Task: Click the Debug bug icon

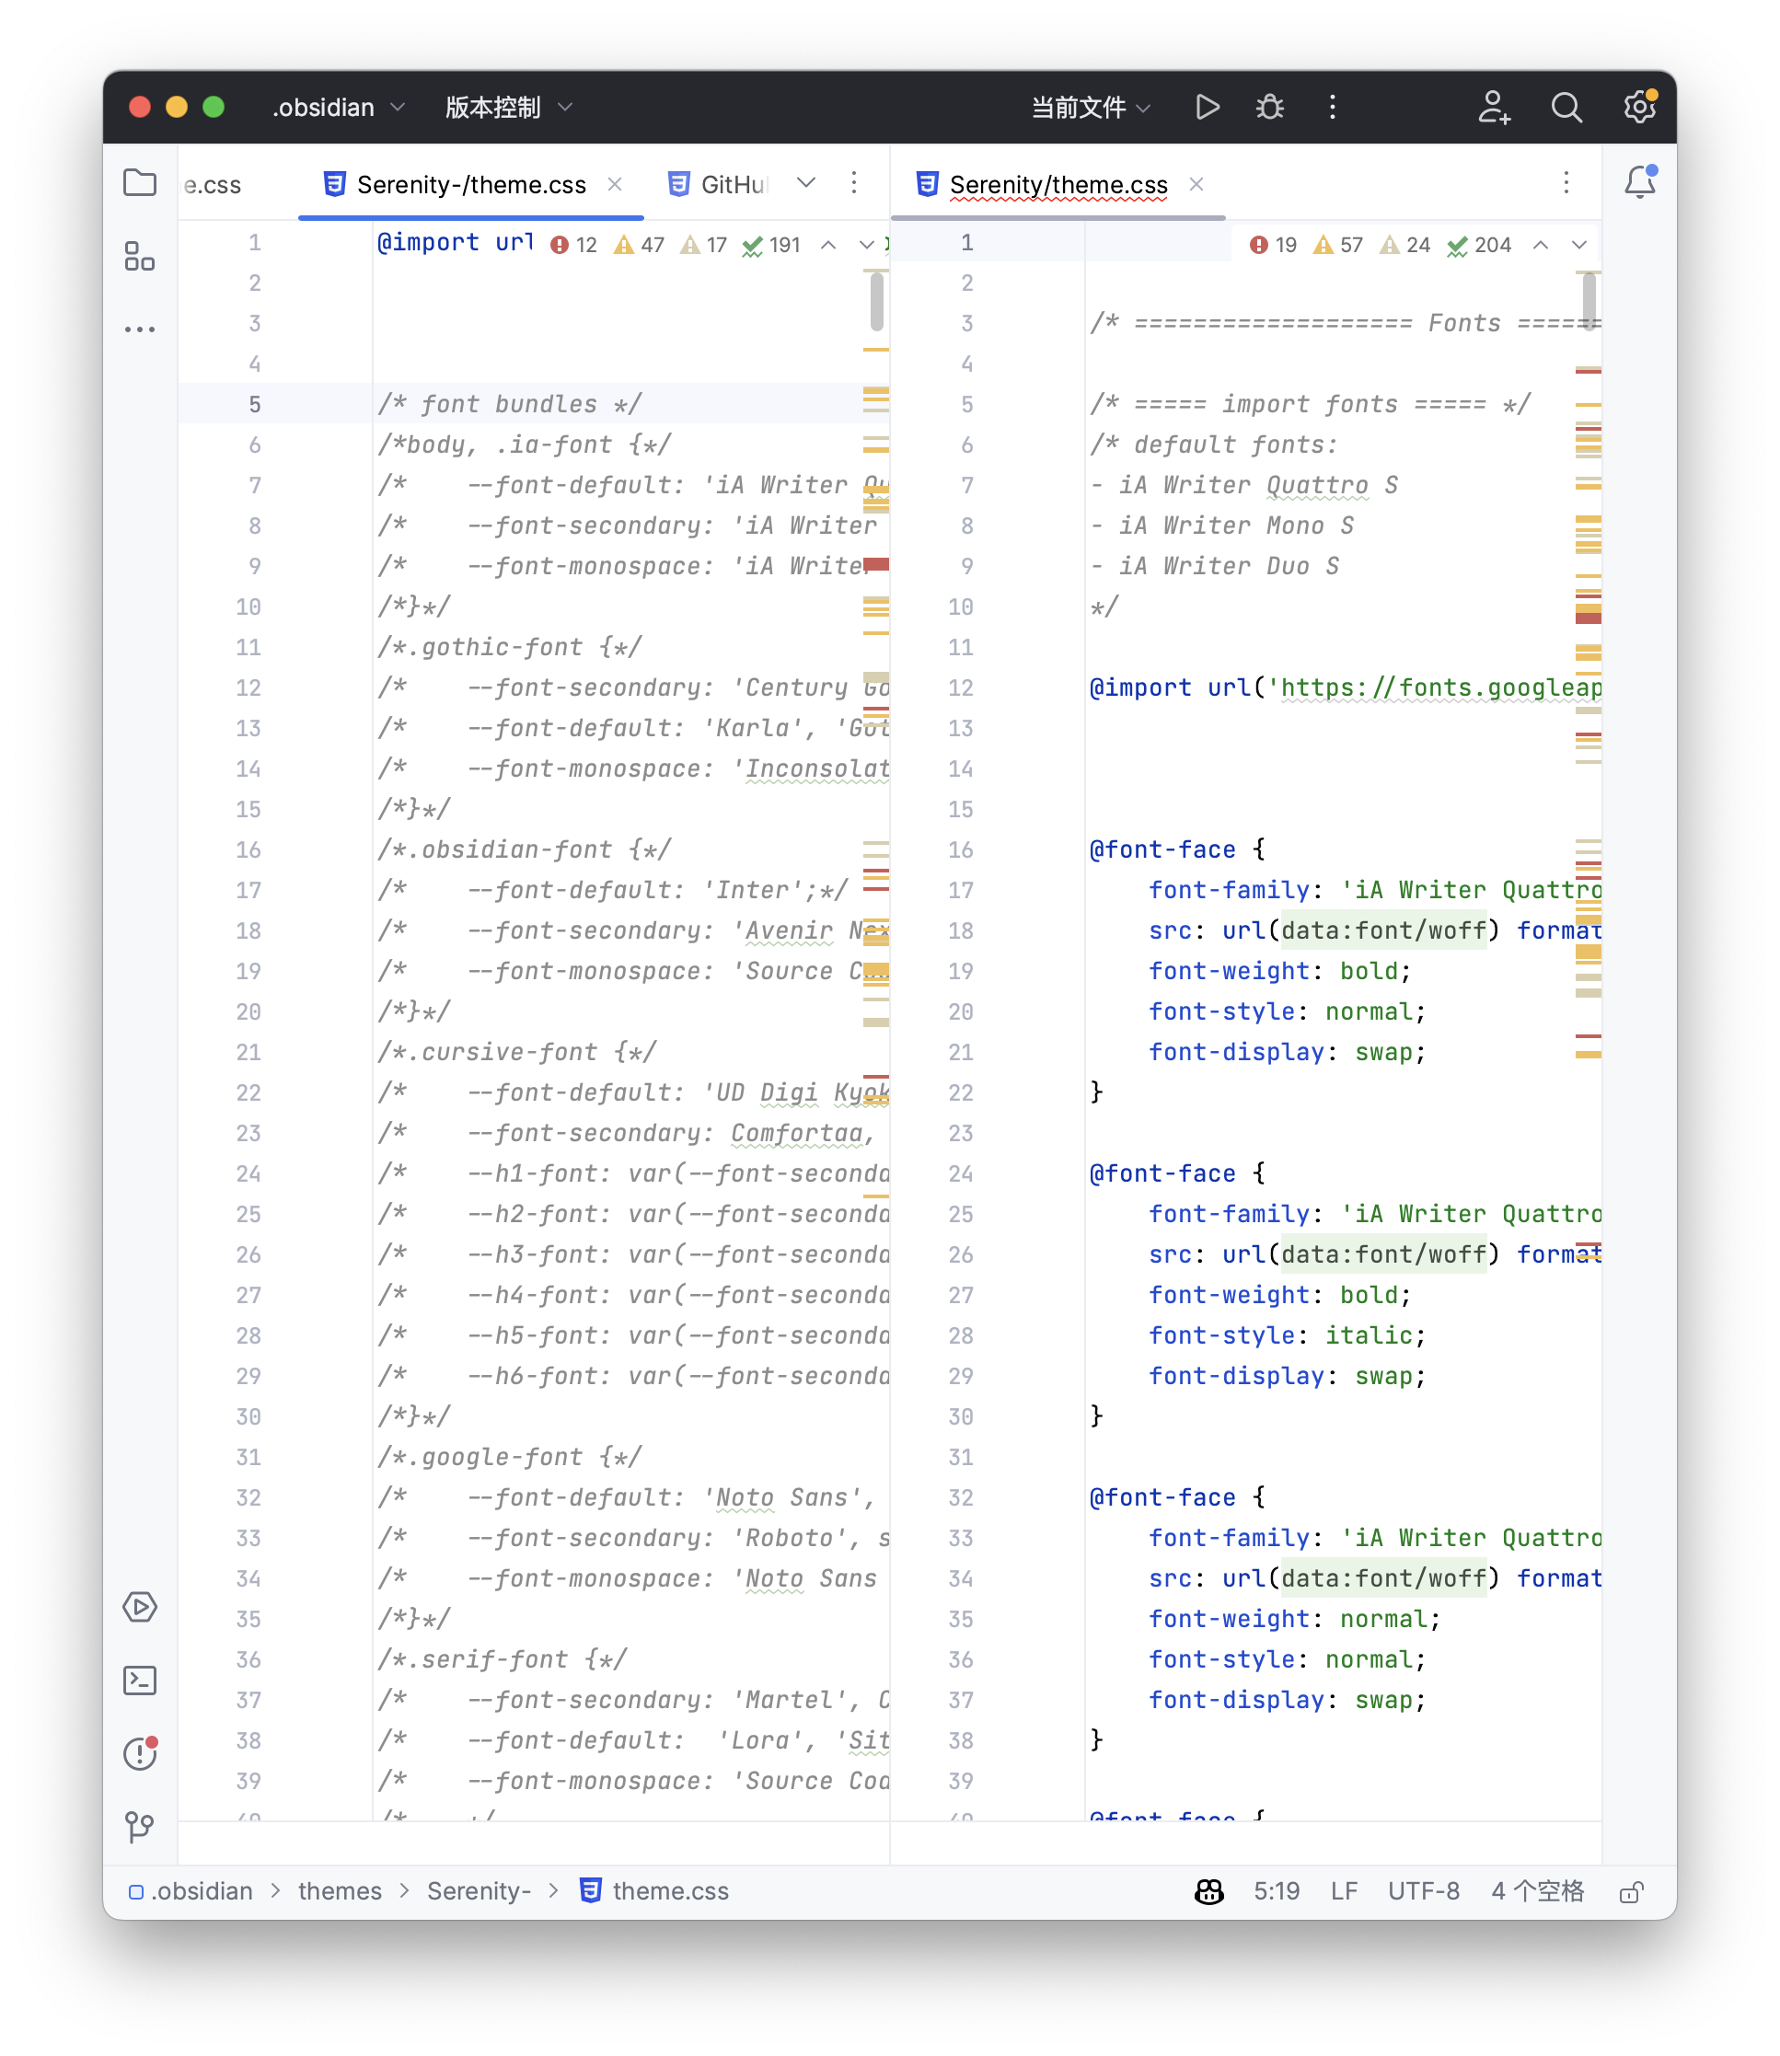Action: (1269, 108)
